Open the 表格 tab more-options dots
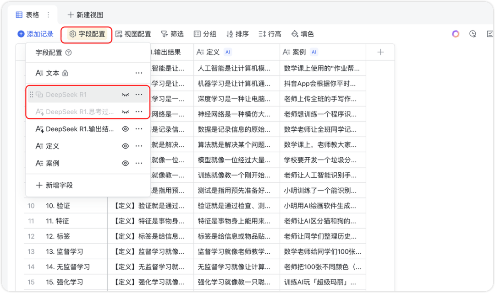 coord(48,15)
